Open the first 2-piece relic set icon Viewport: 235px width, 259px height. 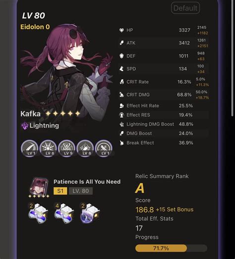point(38,213)
